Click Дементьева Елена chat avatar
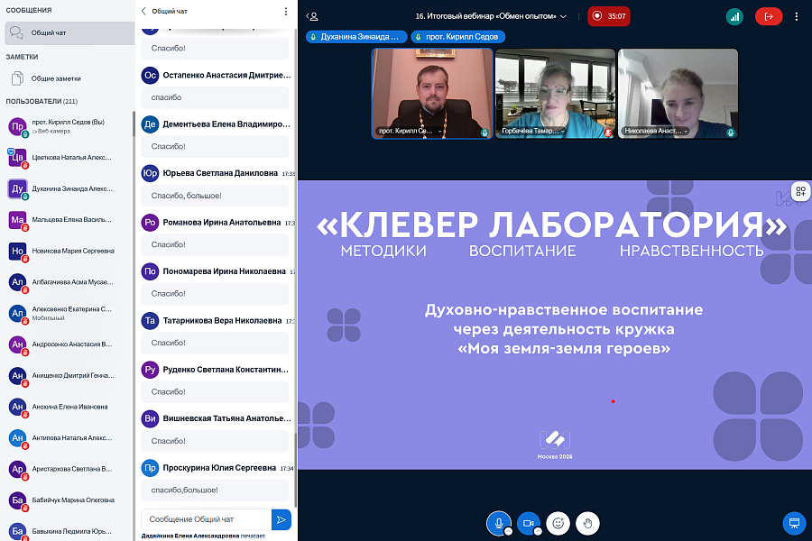The width and height of the screenshot is (812, 541). point(150,124)
